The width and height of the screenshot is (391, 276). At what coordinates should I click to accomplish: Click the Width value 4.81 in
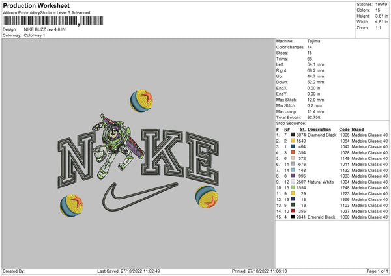point(381,22)
